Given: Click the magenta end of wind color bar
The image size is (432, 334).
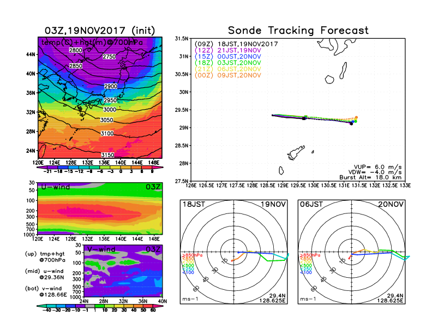Looking at the screenshot, I should (158, 306).
